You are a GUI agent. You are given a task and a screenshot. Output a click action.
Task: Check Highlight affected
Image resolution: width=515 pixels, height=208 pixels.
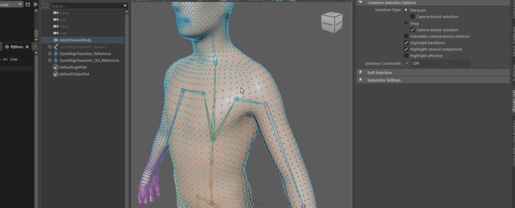point(406,56)
